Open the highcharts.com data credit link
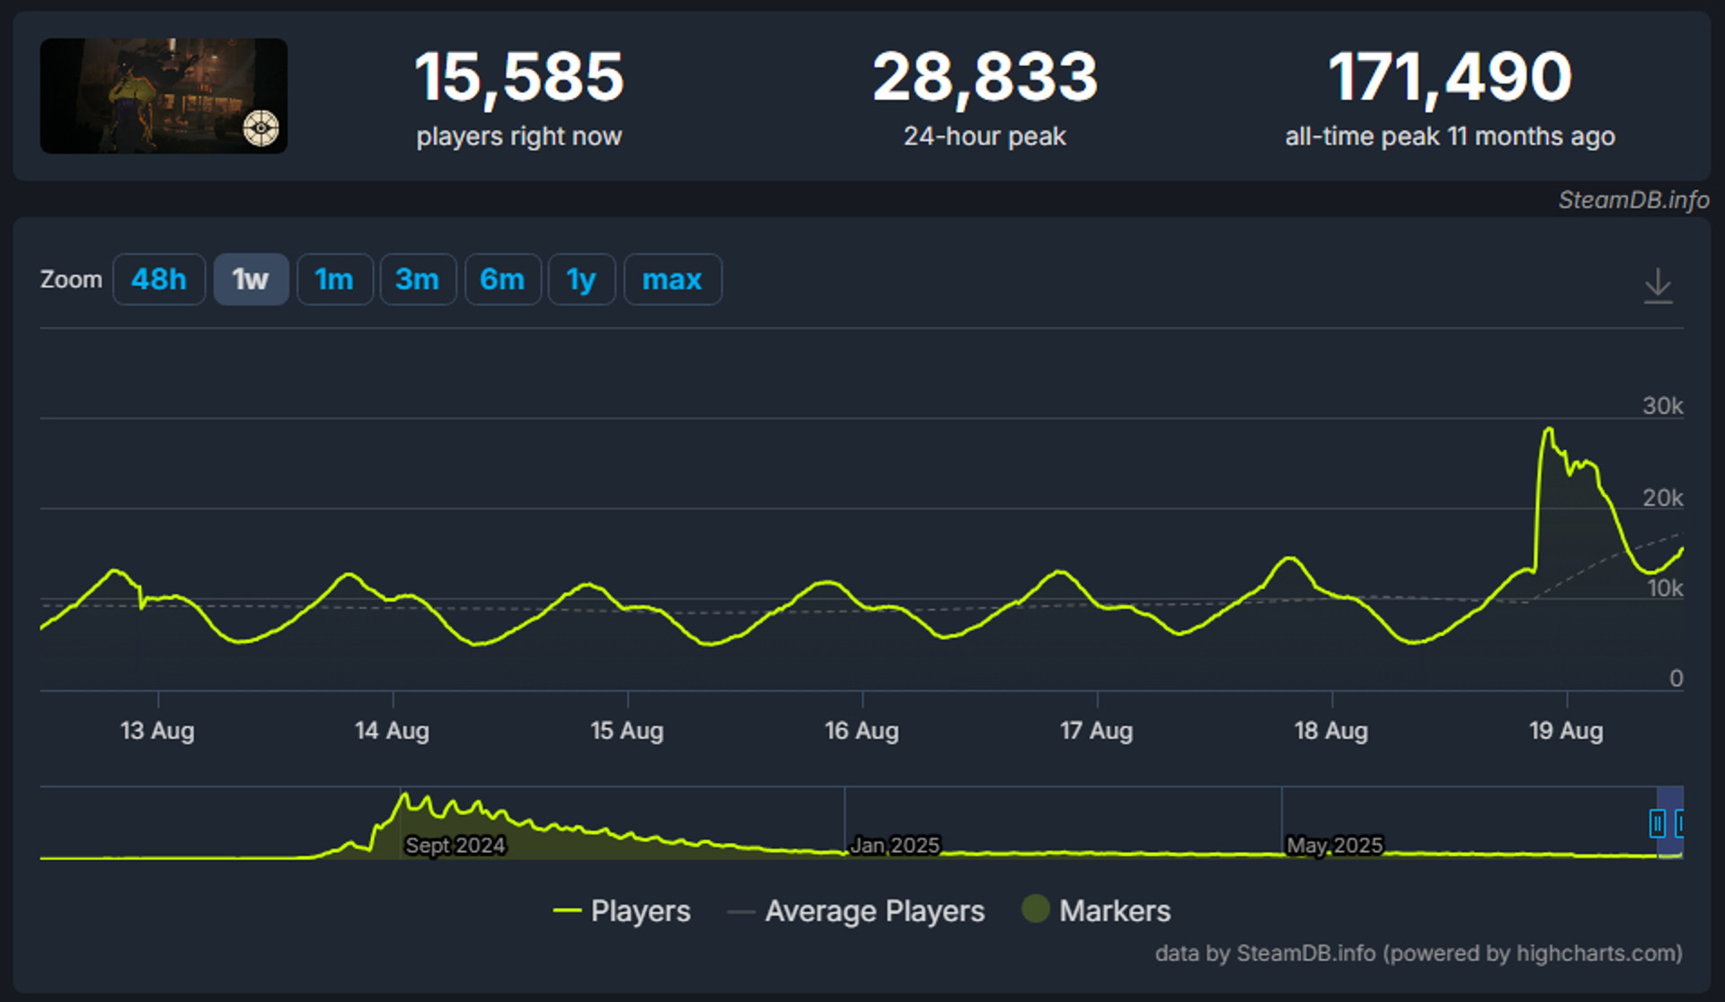The height and width of the screenshot is (1002, 1725). coord(1419,953)
